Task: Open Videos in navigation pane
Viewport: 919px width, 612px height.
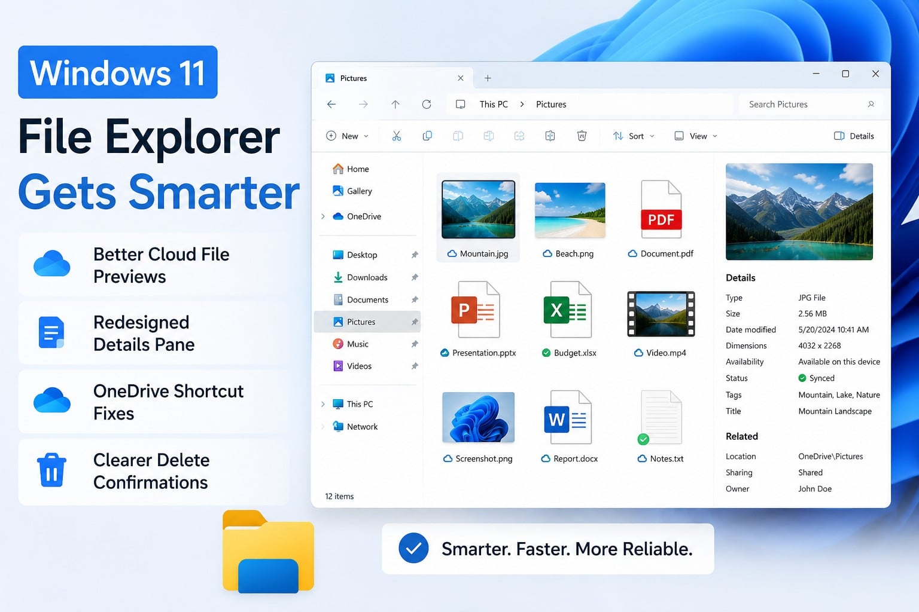Action: coord(352,366)
